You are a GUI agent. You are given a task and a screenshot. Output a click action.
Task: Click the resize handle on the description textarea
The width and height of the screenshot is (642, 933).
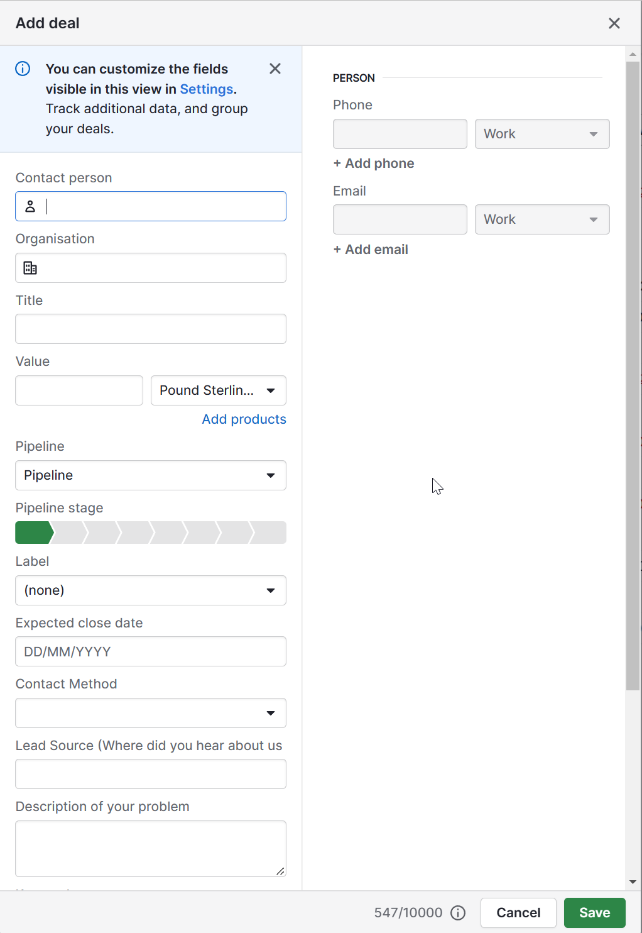click(281, 872)
